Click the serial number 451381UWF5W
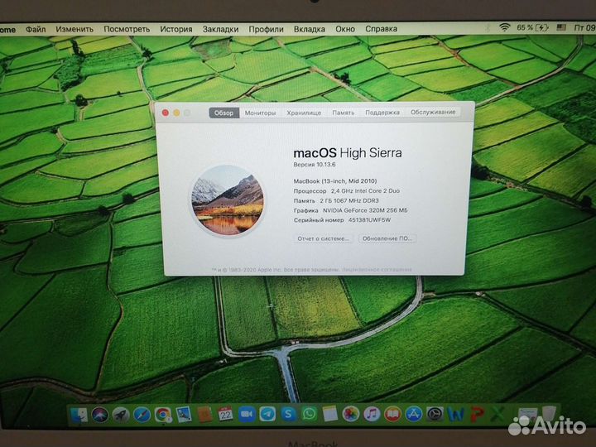Image resolution: width=596 pixels, height=447 pixels. 369,220
